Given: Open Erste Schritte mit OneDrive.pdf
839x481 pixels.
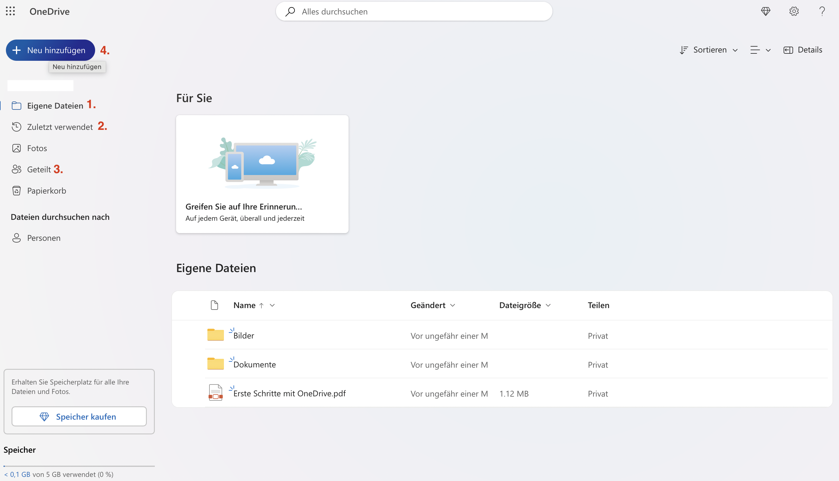Looking at the screenshot, I should pos(290,393).
